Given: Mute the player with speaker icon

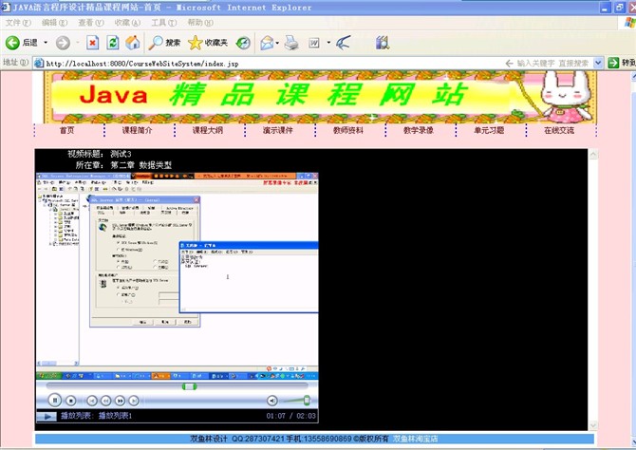Looking at the screenshot, I should click(272, 401).
